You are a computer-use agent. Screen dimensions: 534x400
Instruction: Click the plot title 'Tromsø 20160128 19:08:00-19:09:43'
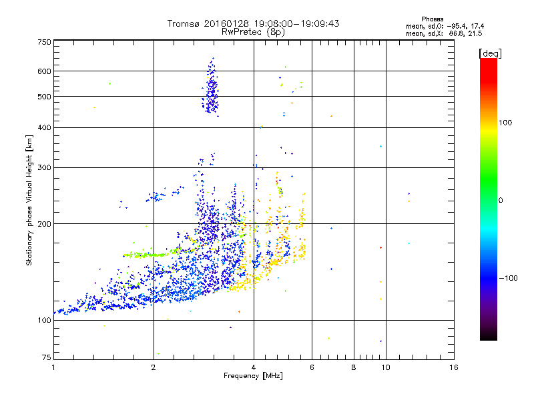(253, 23)
